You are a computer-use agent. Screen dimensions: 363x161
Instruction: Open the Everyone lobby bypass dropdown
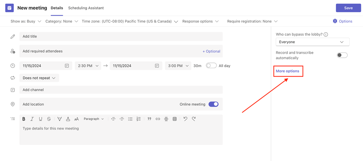click(x=313, y=42)
